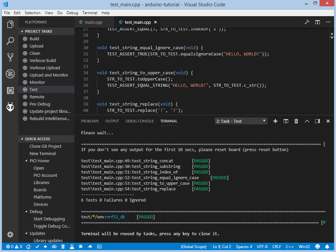Open notifications bell in status bar
Image resolution: width=336 pixels, height=252 pixels.
click(327, 247)
